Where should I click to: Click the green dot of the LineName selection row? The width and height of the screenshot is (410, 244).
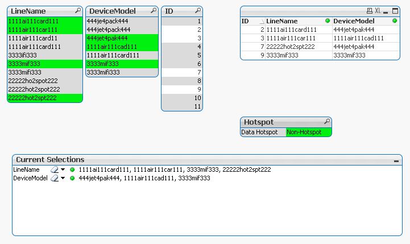pos(72,169)
